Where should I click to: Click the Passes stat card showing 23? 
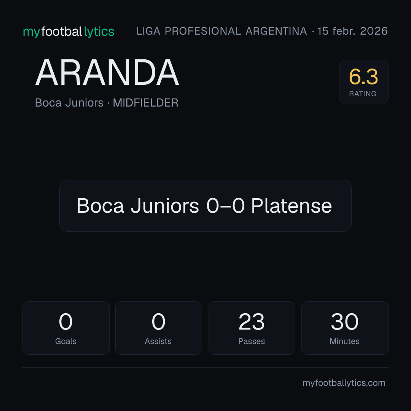(x=252, y=328)
